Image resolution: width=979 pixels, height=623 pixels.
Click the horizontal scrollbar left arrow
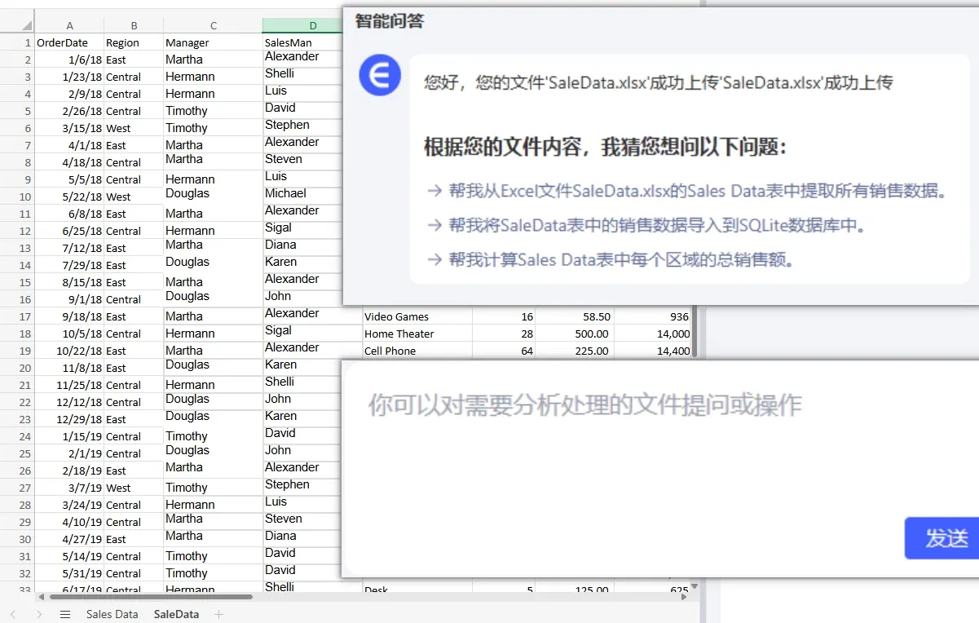click(41, 597)
